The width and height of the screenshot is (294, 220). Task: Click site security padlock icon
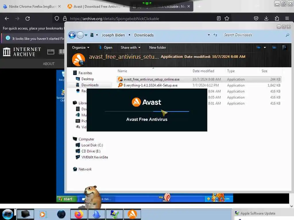65,18
